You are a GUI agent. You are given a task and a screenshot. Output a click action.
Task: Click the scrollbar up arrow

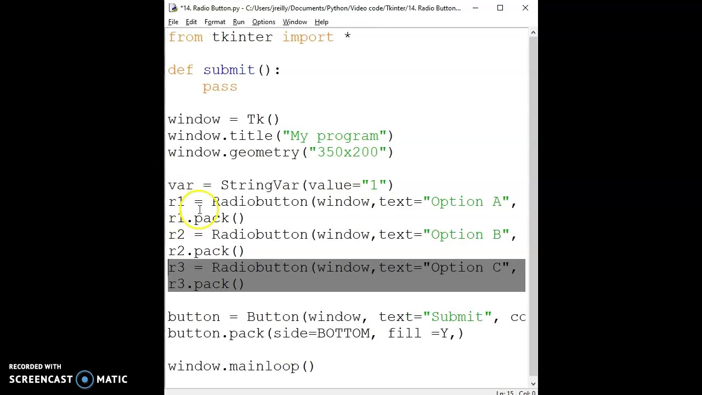533,33
